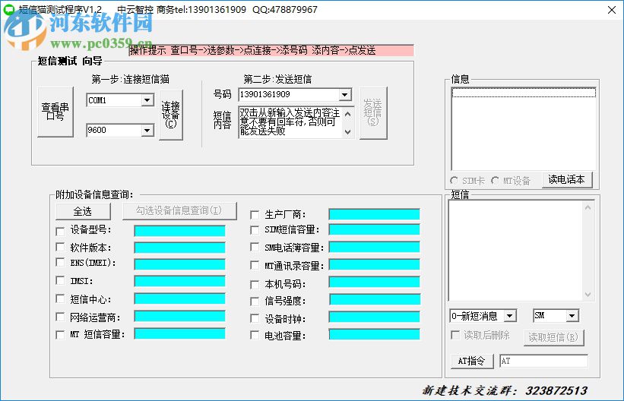Check the 信号强度 checkbox
This screenshot has height=401, width=624.
(x=255, y=302)
